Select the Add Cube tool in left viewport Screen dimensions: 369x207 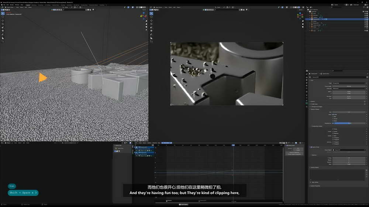pos(3,42)
